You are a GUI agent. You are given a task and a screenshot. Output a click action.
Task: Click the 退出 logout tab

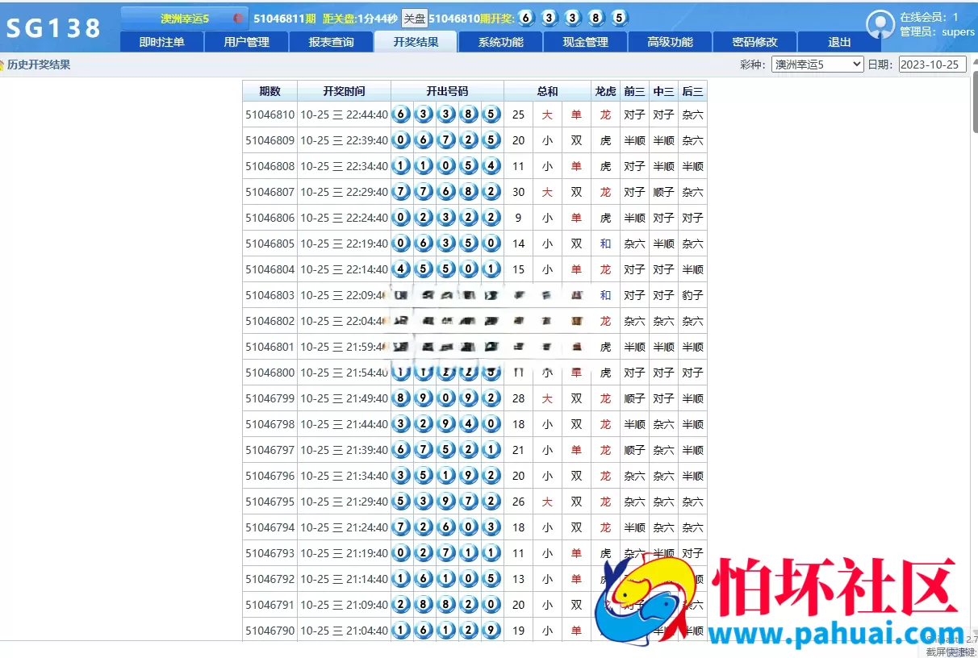point(839,42)
